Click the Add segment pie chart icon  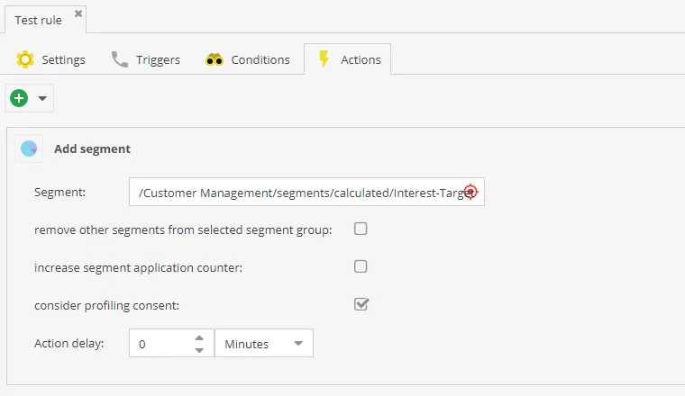29,148
